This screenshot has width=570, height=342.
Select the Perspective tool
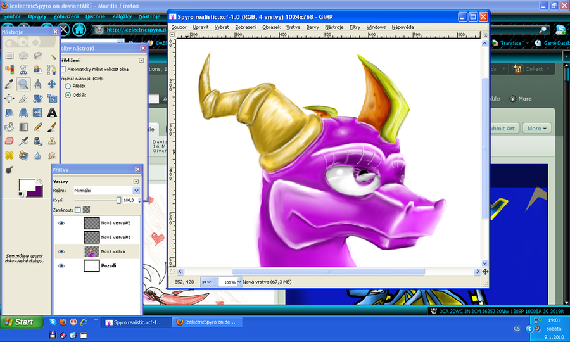23,113
